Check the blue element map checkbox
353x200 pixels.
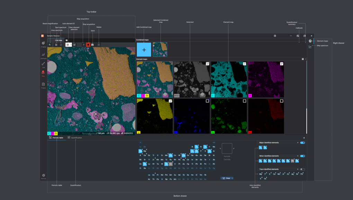[207, 101]
